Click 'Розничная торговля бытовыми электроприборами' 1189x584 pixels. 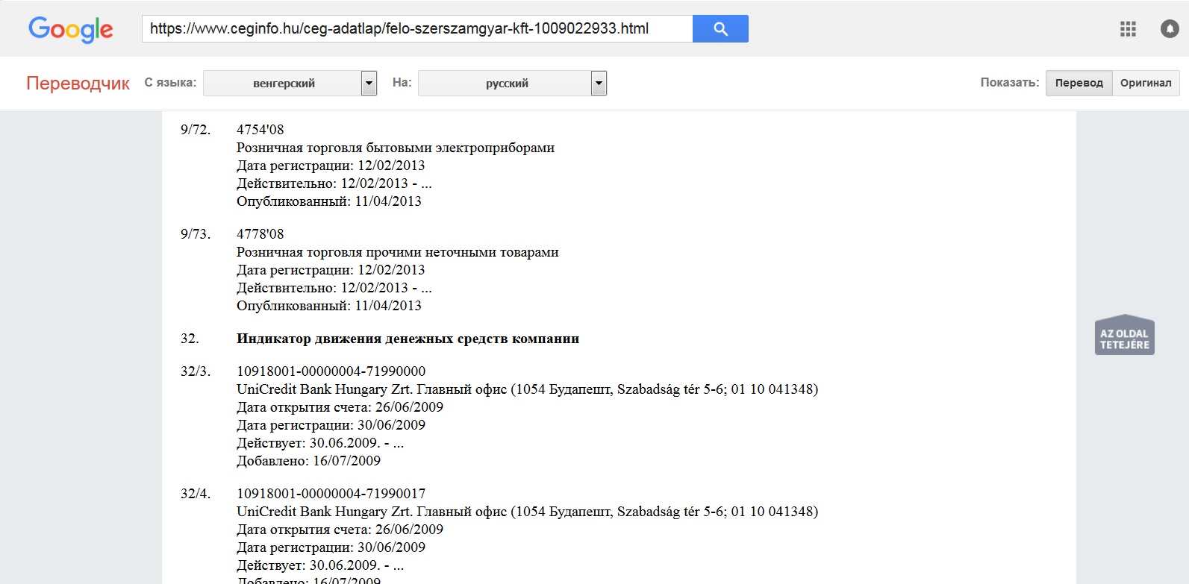point(396,148)
